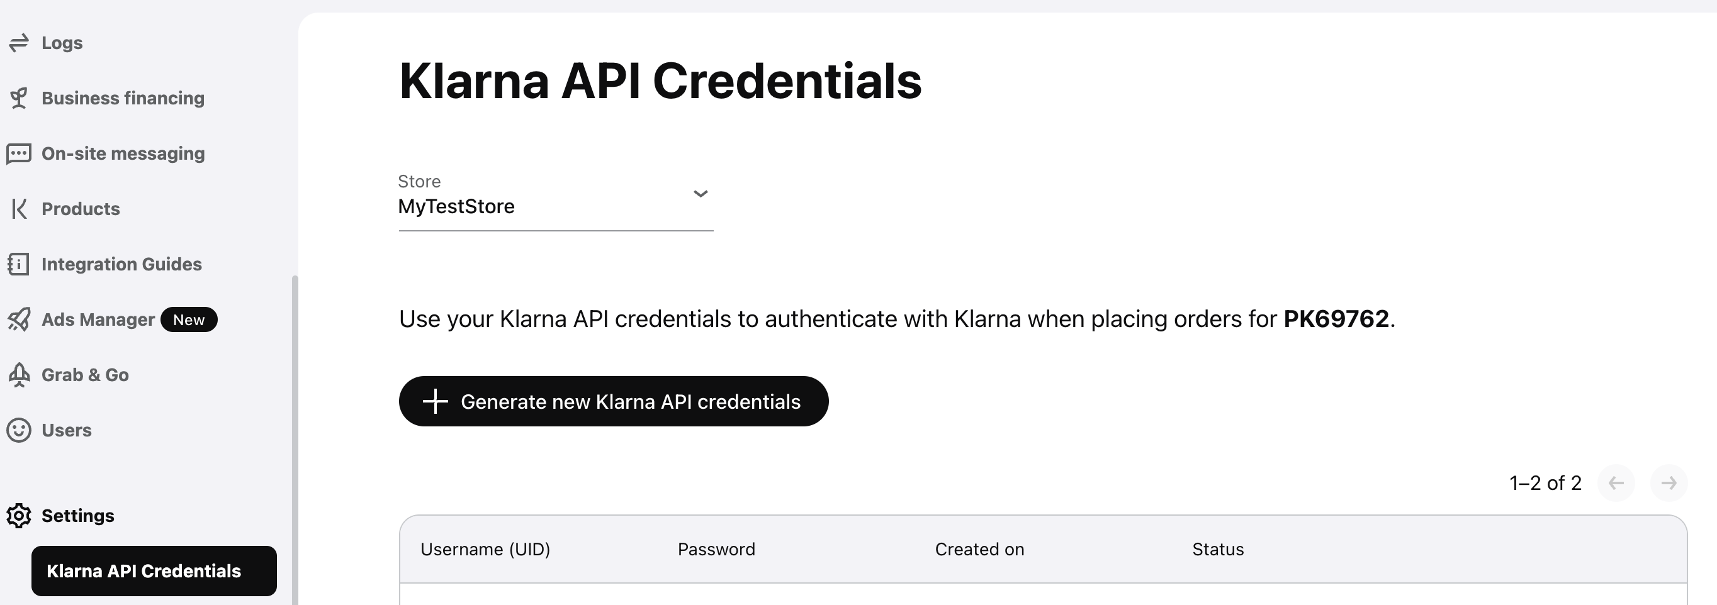Click the Settings gear icon

[19, 515]
